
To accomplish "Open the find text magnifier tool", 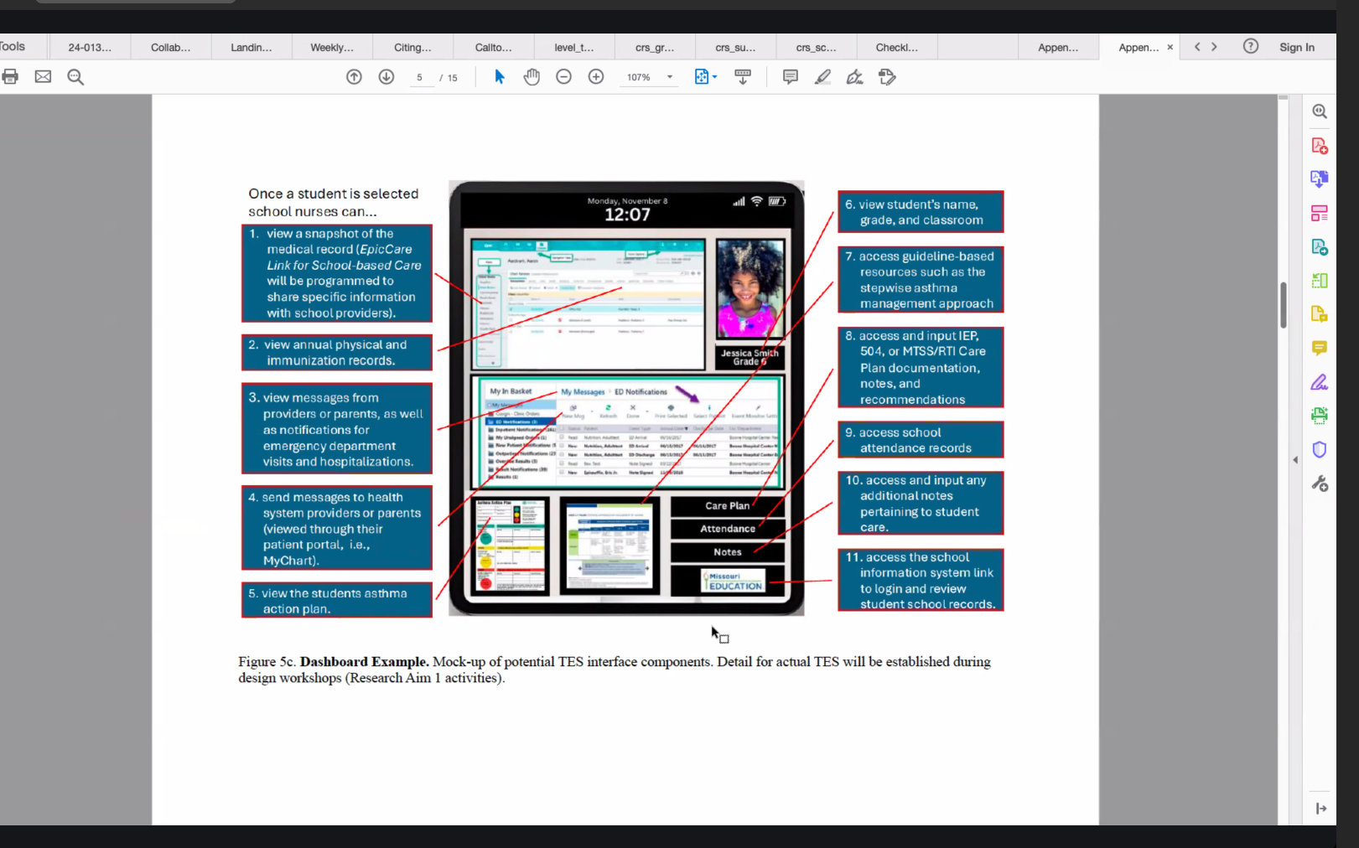I will [75, 77].
